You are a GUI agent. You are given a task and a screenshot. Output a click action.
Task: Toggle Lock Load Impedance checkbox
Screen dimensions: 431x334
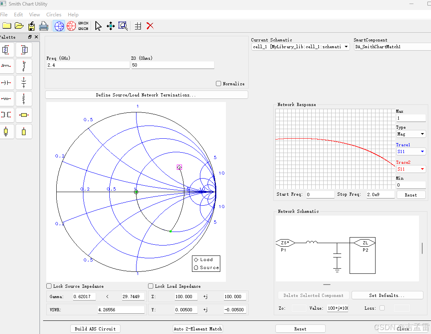150,286
